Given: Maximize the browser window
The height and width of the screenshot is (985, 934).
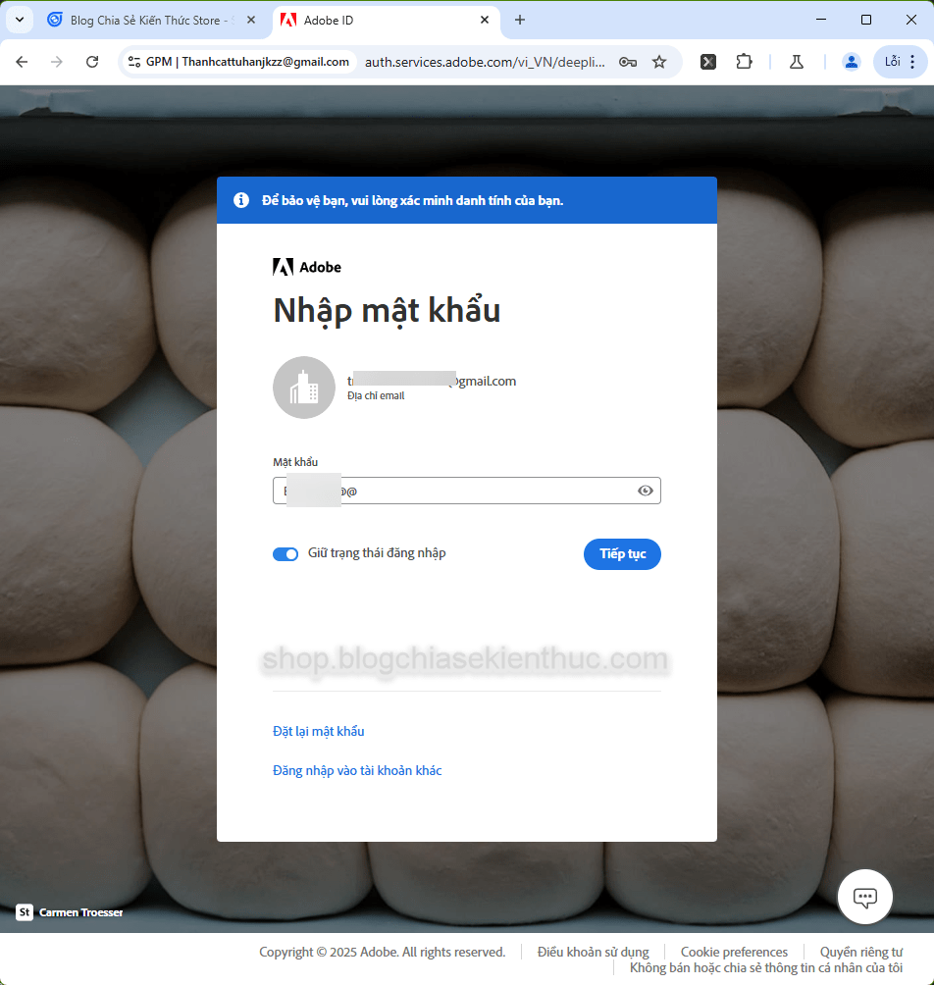Looking at the screenshot, I should click(866, 20).
